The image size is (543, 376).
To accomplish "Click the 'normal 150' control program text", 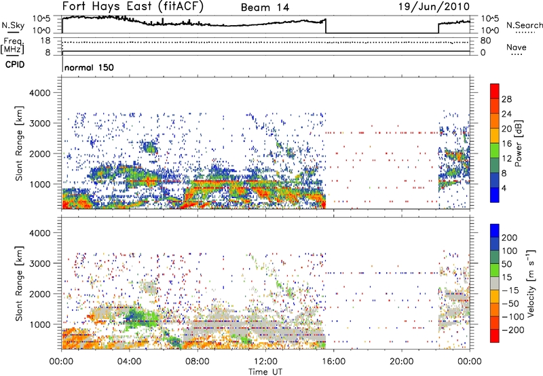I will (x=90, y=67).
